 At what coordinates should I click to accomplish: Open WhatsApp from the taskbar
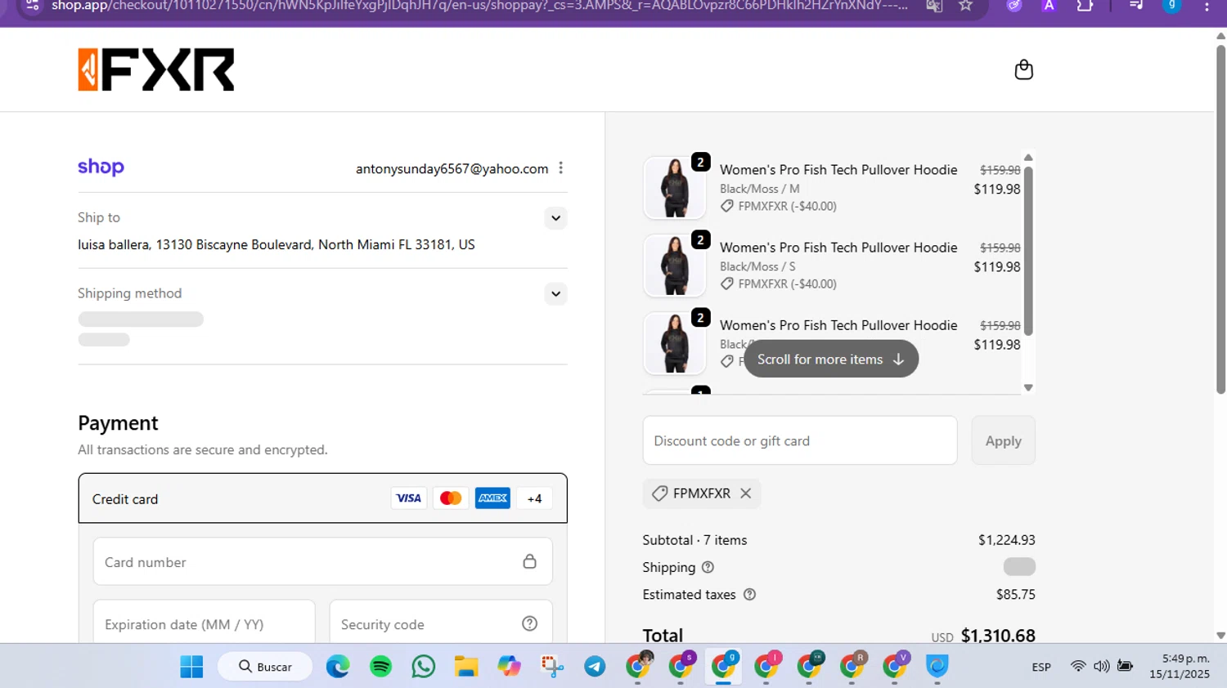tap(424, 667)
